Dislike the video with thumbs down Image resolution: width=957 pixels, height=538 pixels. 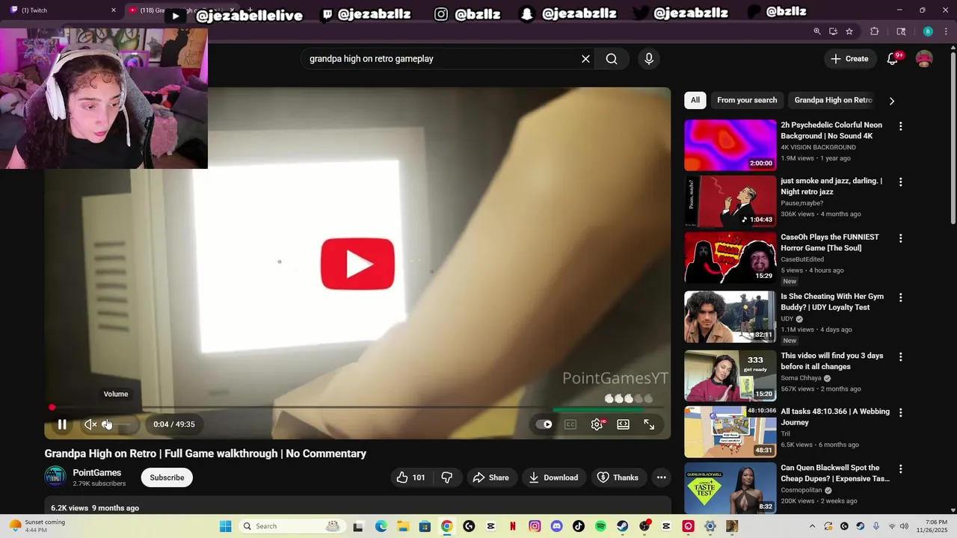447,477
